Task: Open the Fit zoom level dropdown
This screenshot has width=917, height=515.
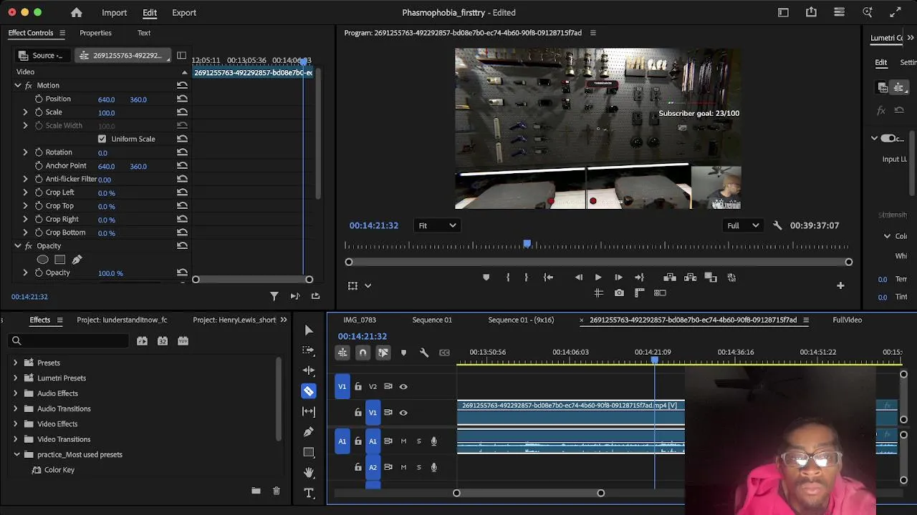Action: pyautogui.click(x=437, y=225)
